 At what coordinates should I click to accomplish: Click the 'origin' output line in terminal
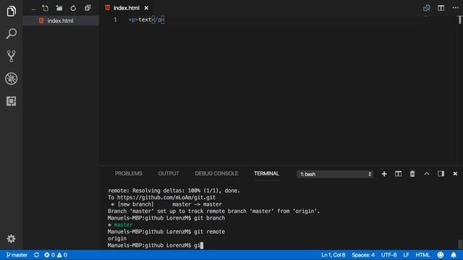[117, 238]
